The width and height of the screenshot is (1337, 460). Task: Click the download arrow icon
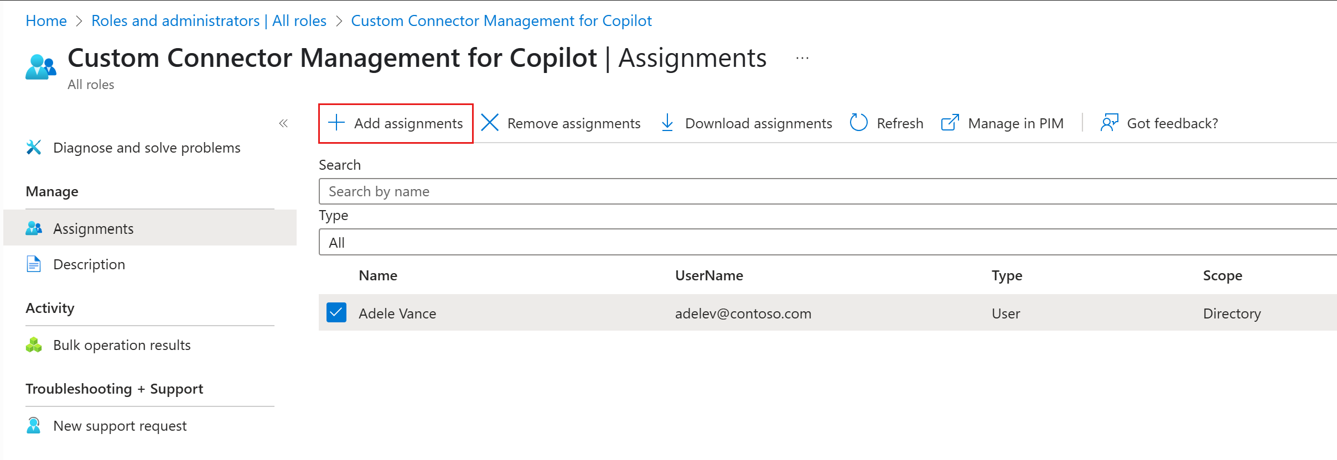tap(667, 123)
